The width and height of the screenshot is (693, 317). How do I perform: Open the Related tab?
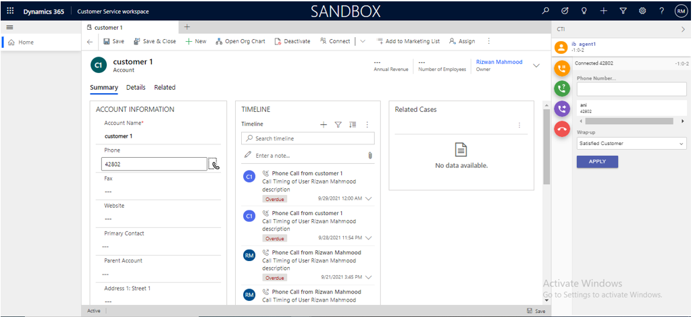coord(165,88)
